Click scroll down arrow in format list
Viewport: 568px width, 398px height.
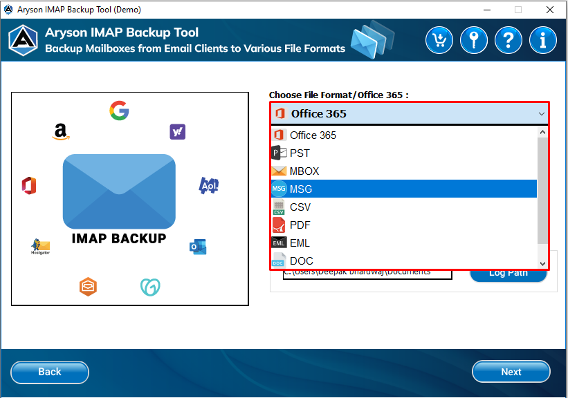[542, 264]
